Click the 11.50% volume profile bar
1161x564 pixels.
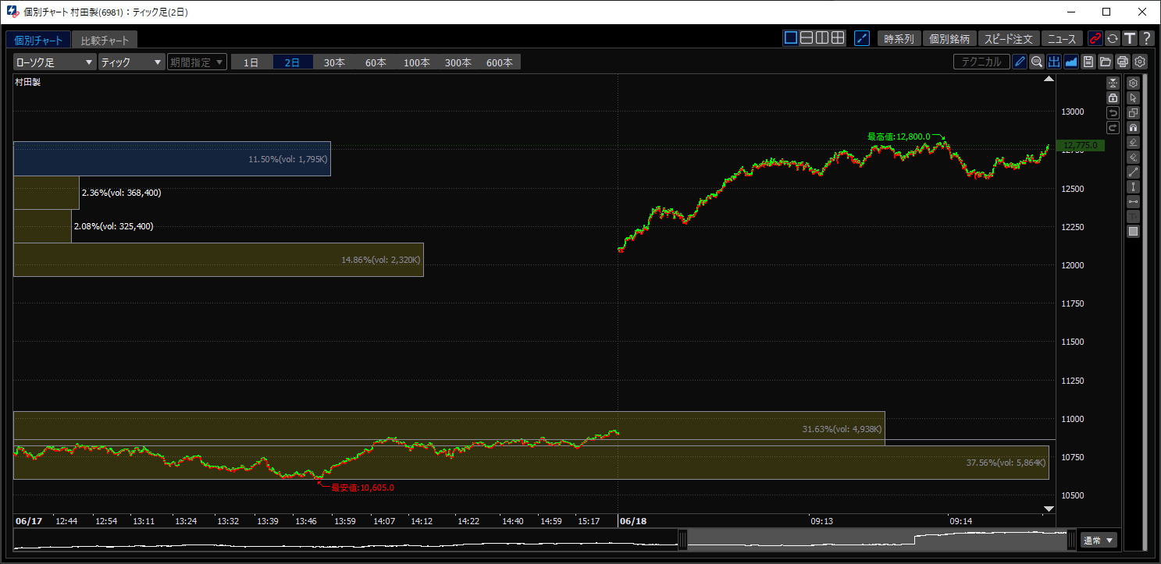[172, 158]
